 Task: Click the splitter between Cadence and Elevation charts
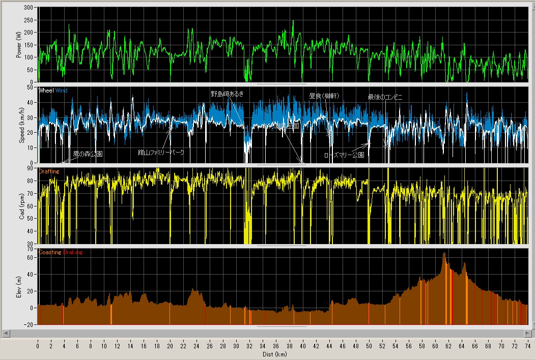(282, 246)
